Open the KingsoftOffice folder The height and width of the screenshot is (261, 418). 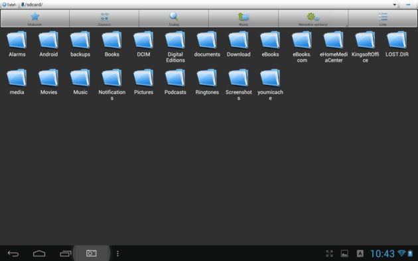pos(365,47)
